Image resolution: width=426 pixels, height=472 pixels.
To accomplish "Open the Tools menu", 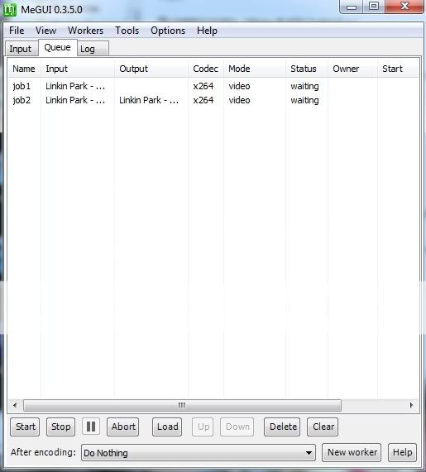I will [127, 31].
